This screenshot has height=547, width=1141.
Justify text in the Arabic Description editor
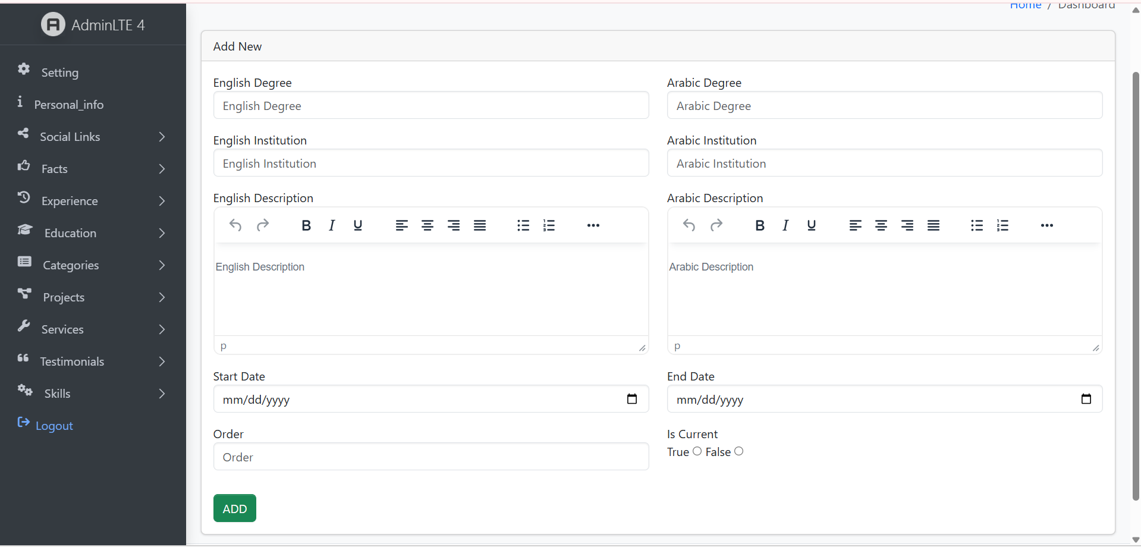(933, 225)
